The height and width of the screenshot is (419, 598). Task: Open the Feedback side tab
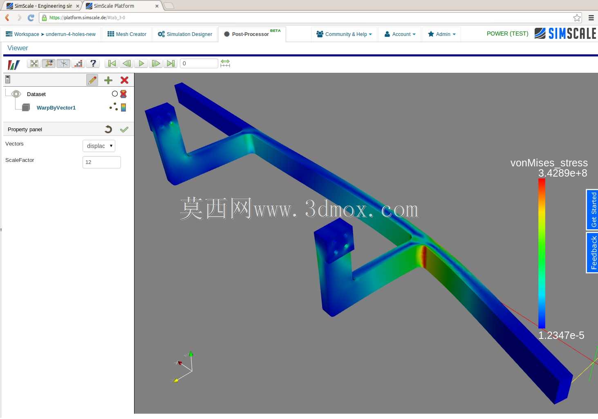click(x=592, y=253)
